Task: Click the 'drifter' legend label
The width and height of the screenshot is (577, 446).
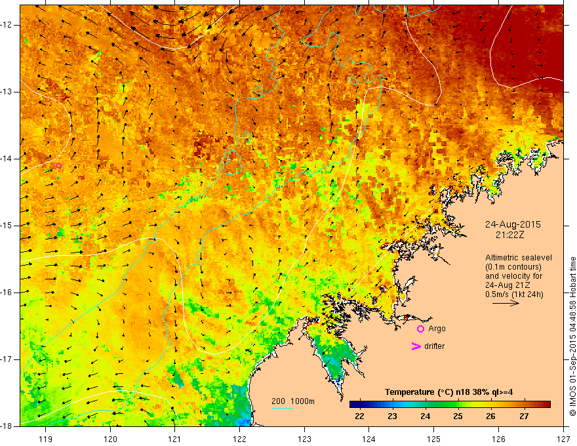Action: pos(434,346)
